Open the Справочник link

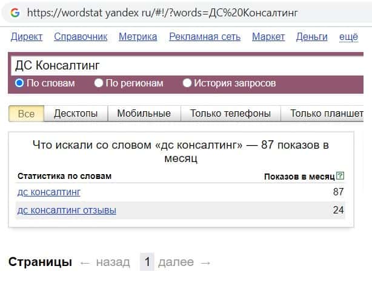click(81, 37)
